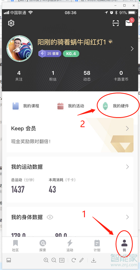
Task: Expand 我的身体数据 chevron
Action: click(x=127, y=217)
